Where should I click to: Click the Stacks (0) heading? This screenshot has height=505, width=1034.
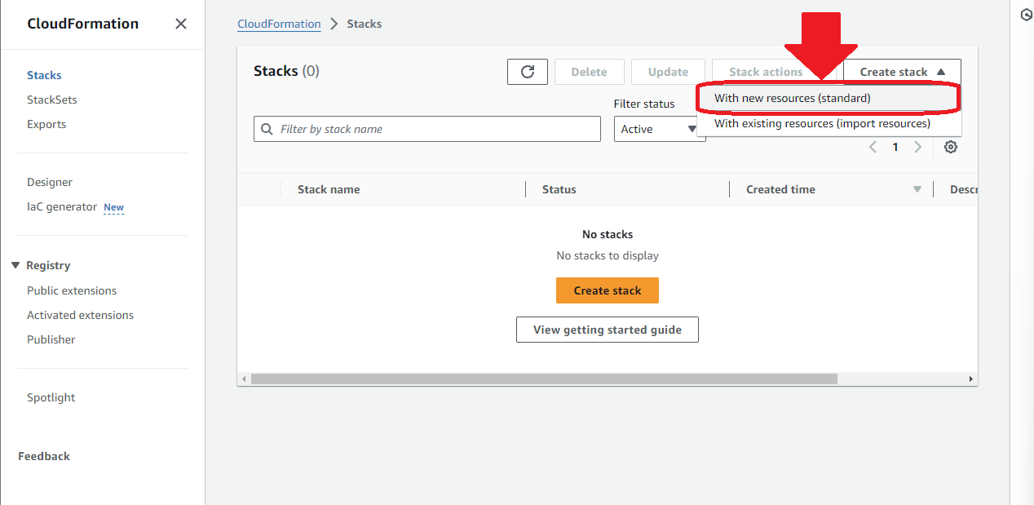(x=286, y=71)
